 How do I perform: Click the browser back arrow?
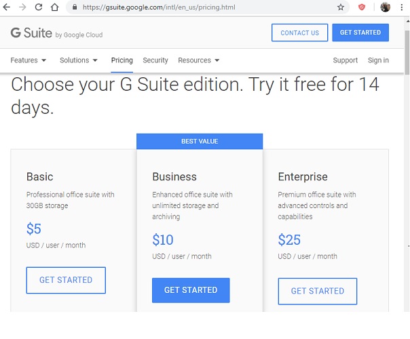pyautogui.click(x=6, y=7)
